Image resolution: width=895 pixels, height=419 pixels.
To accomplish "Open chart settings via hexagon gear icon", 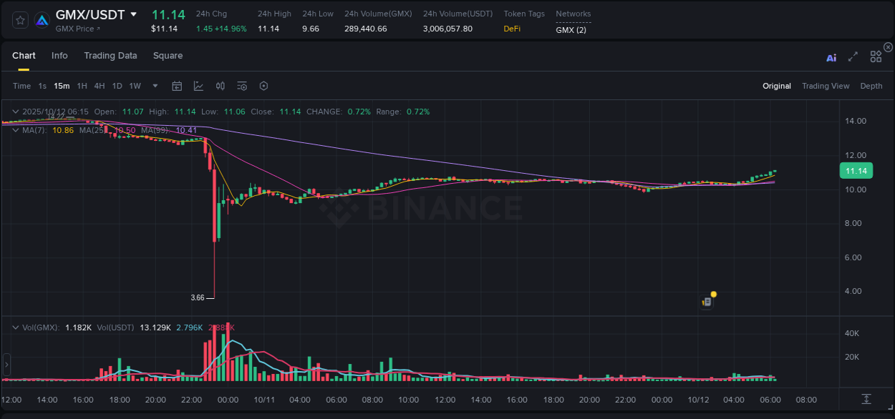I will (263, 86).
